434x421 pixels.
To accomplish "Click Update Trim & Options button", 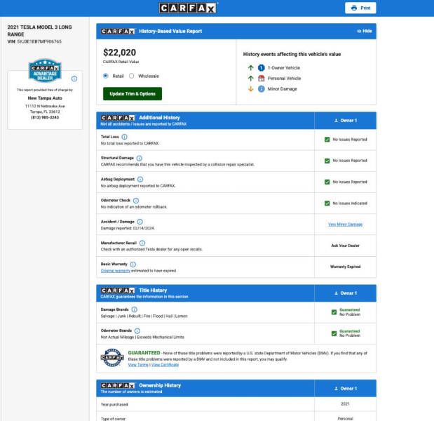I will coord(133,93).
